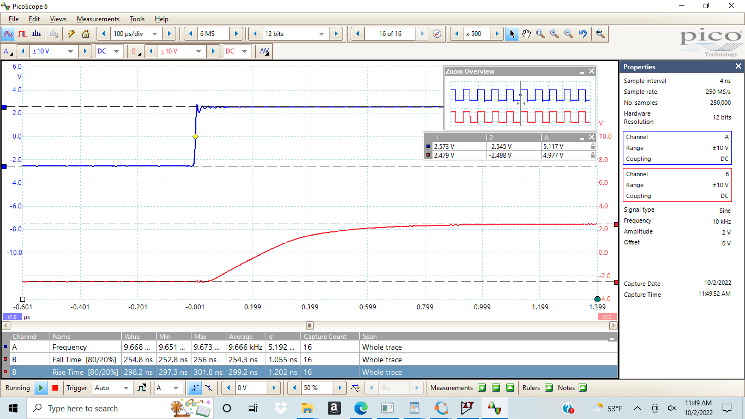Open Channel A ±10 V range dropdown

tap(70, 51)
